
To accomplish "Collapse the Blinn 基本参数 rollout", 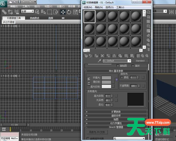I will [x=116, y=71].
